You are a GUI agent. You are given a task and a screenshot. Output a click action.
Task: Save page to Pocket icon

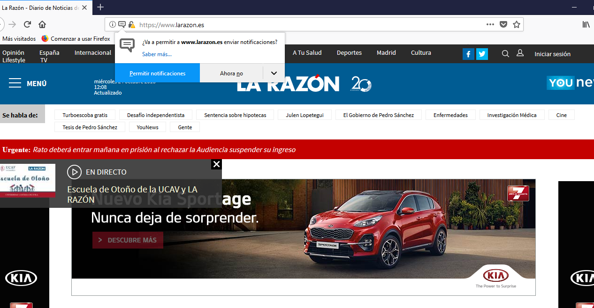503,24
